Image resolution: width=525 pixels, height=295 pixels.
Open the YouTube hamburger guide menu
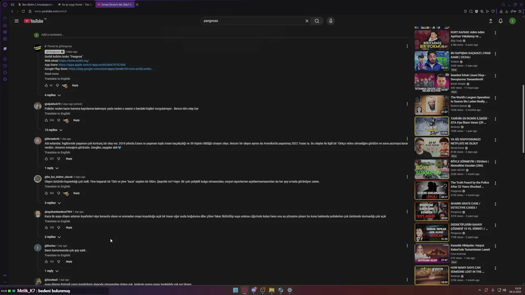pos(16,21)
